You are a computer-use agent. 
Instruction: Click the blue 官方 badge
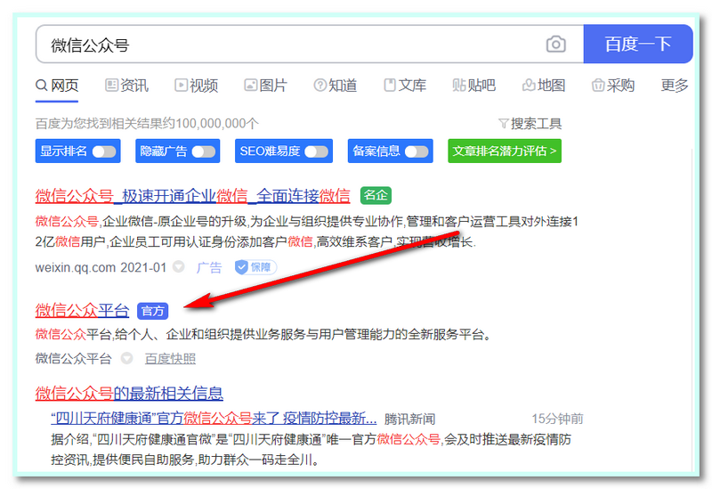(x=152, y=311)
